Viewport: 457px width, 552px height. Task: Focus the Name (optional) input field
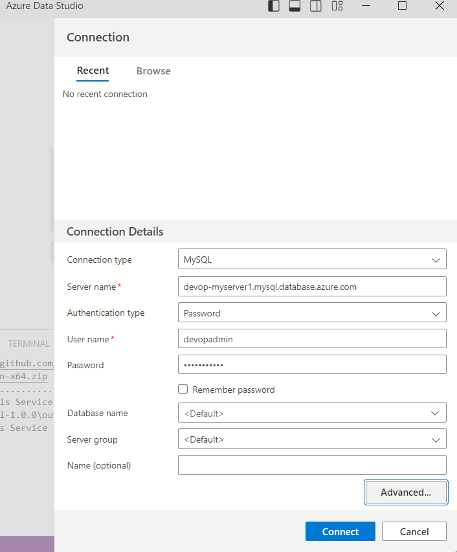pyautogui.click(x=312, y=465)
